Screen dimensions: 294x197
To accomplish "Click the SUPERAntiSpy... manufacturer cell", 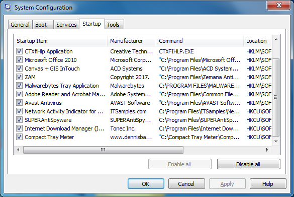I will pos(131,120).
